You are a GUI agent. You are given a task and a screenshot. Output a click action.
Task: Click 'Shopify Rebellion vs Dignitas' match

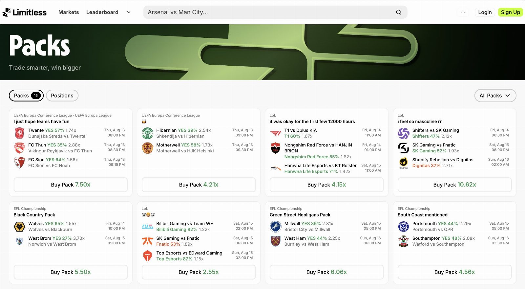pyautogui.click(x=443, y=160)
